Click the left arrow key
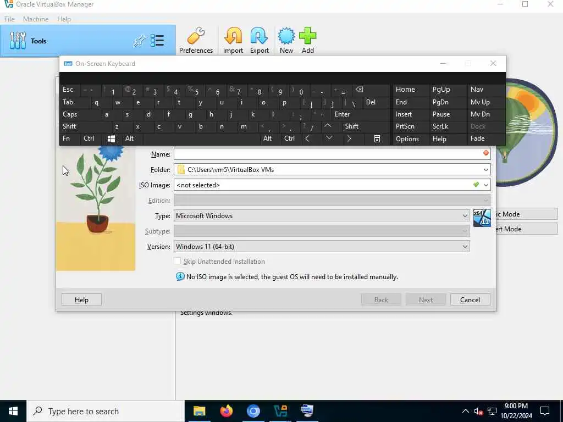The image size is (563, 422). point(307,138)
